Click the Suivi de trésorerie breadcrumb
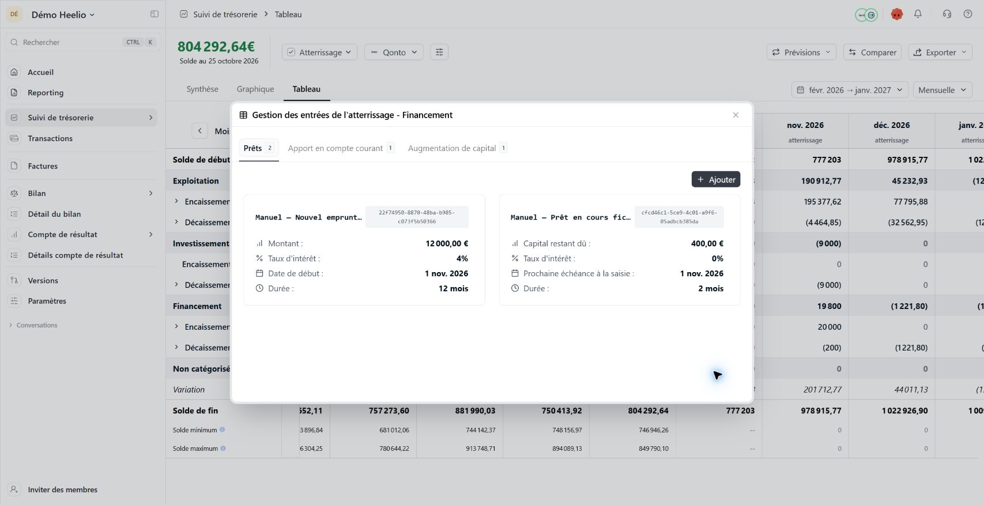 (x=225, y=14)
